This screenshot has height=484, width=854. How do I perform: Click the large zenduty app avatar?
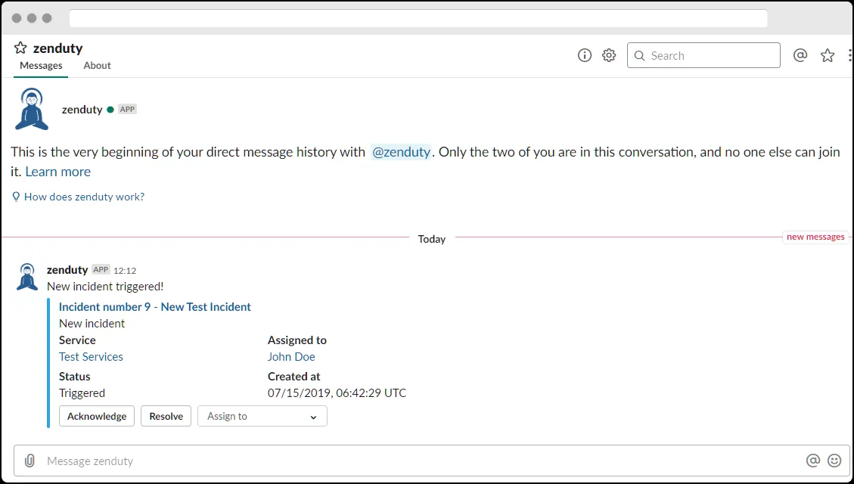(x=32, y=110)
